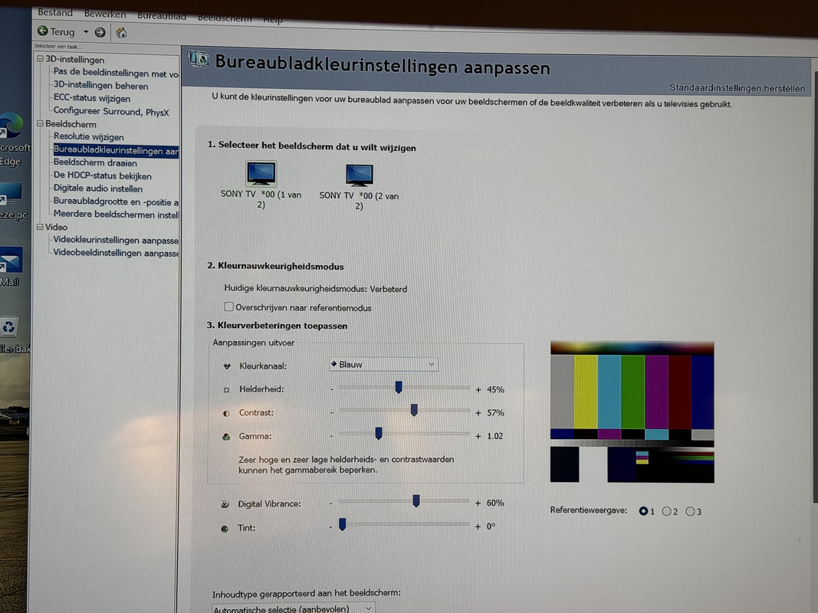818x613 pixels.
Task: Click the Contrast minus decrease sign
Action: (331, 412)
